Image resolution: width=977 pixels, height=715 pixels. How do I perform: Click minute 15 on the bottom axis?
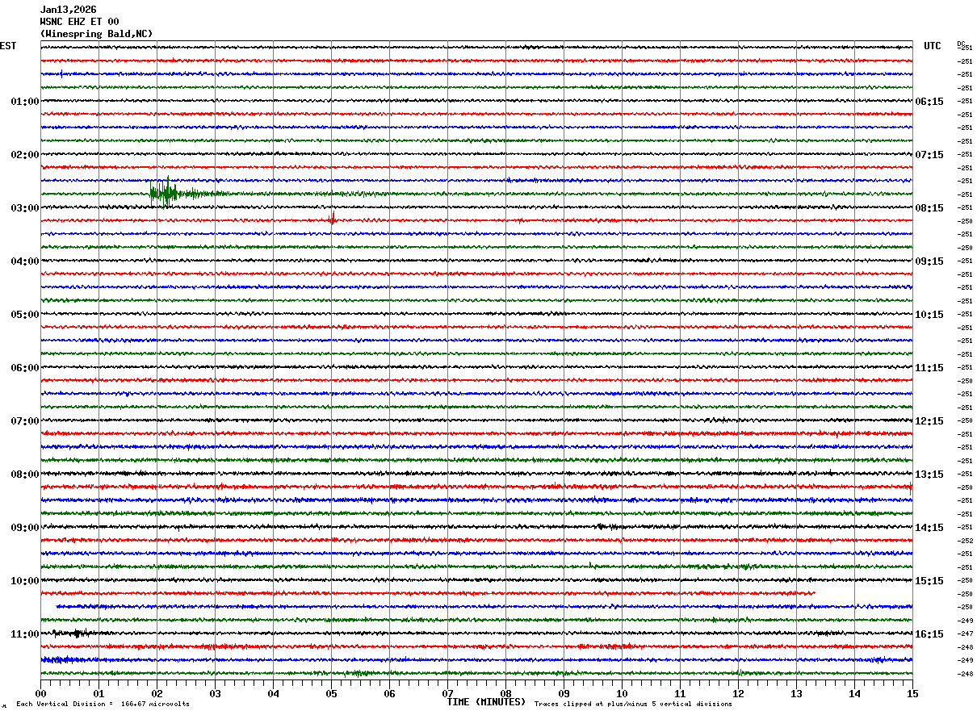[x=912, y=693]
